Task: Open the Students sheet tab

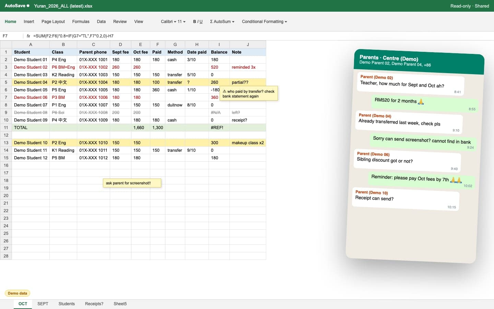Action: click(x=67, y=304)
